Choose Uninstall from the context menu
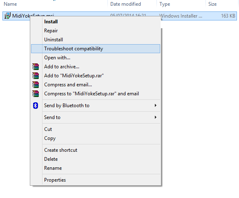Screen dimensions: 239x198 pyautogui.click(x=96, y=40)
